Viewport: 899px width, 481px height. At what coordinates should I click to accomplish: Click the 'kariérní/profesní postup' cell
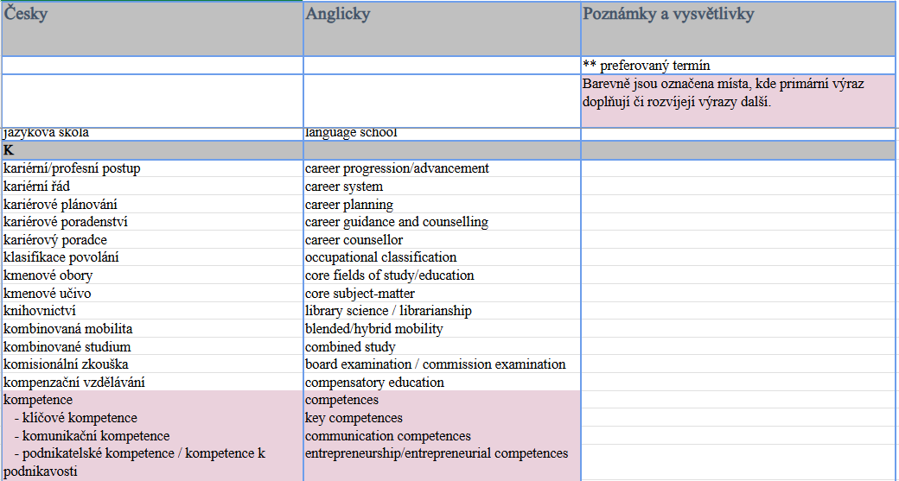(152, 168)
